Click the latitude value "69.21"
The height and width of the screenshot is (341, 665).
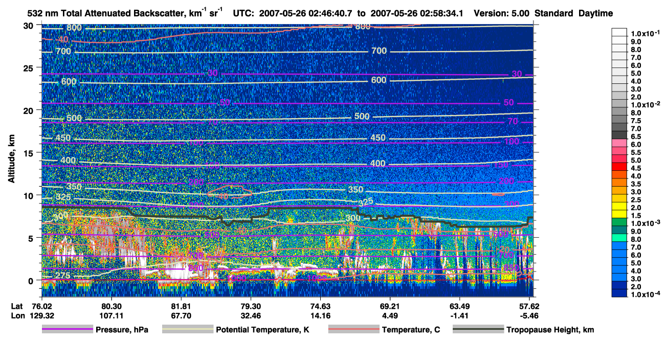(390, 306)
